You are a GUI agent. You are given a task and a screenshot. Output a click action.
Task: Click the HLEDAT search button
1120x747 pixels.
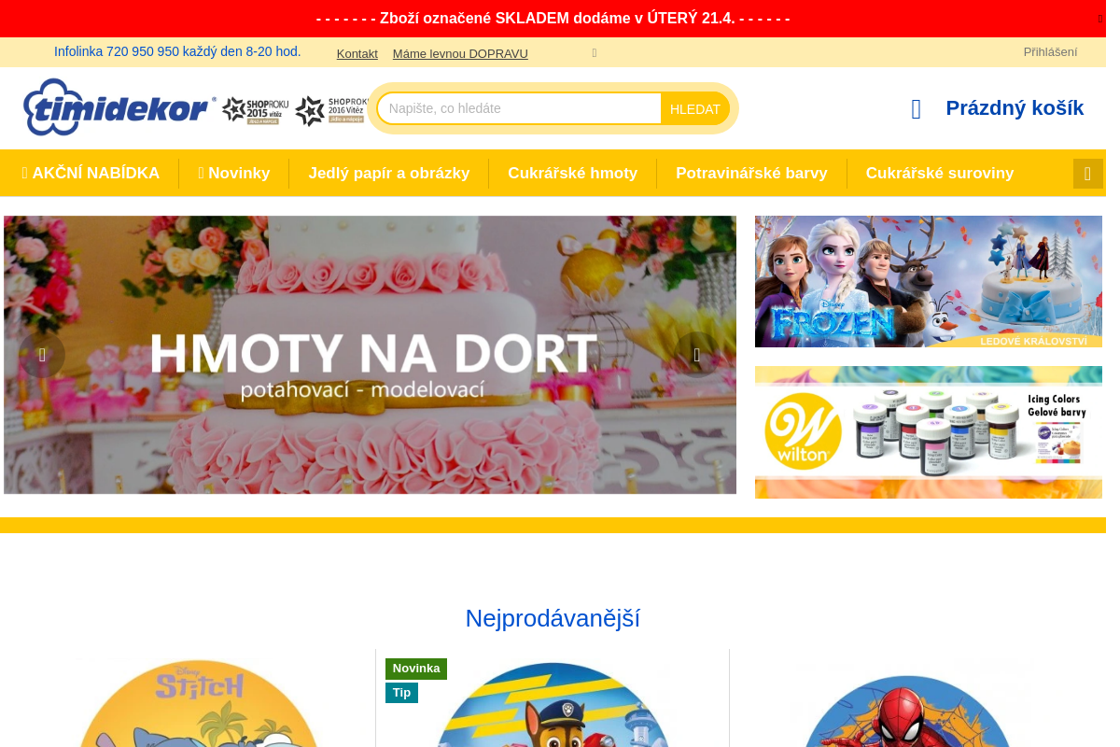click(x=695, y=108)
